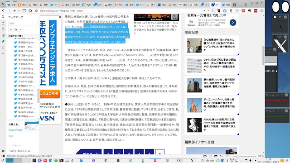Capture the page with camera icon
Image resolution: width=290 pixels, height=163 pixels.
point(205,156)
